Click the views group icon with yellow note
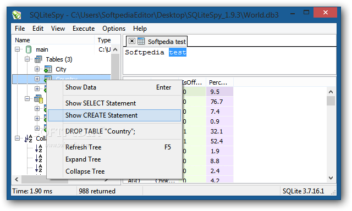The image size is (352, 211). point(38,99)
